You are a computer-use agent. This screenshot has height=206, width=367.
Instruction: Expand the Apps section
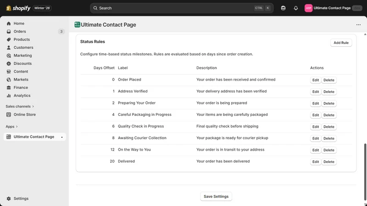pos(12,126)
